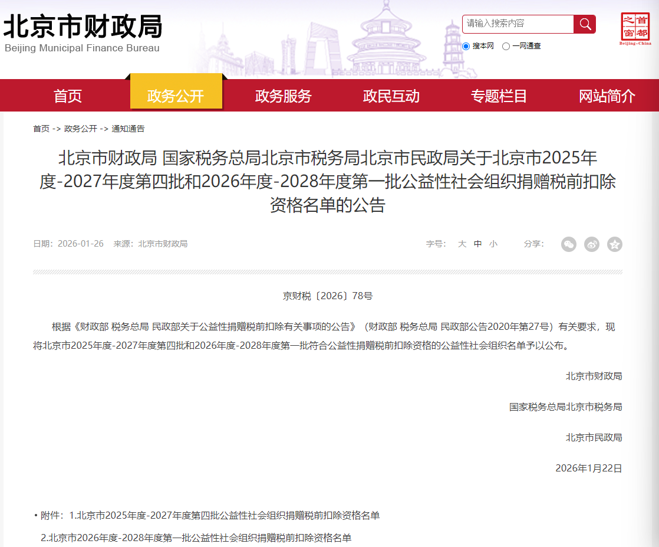The height and width of the screenshot is (547, 659).
Task: Share article via the Weibo icon
Action: coord(591,244)
